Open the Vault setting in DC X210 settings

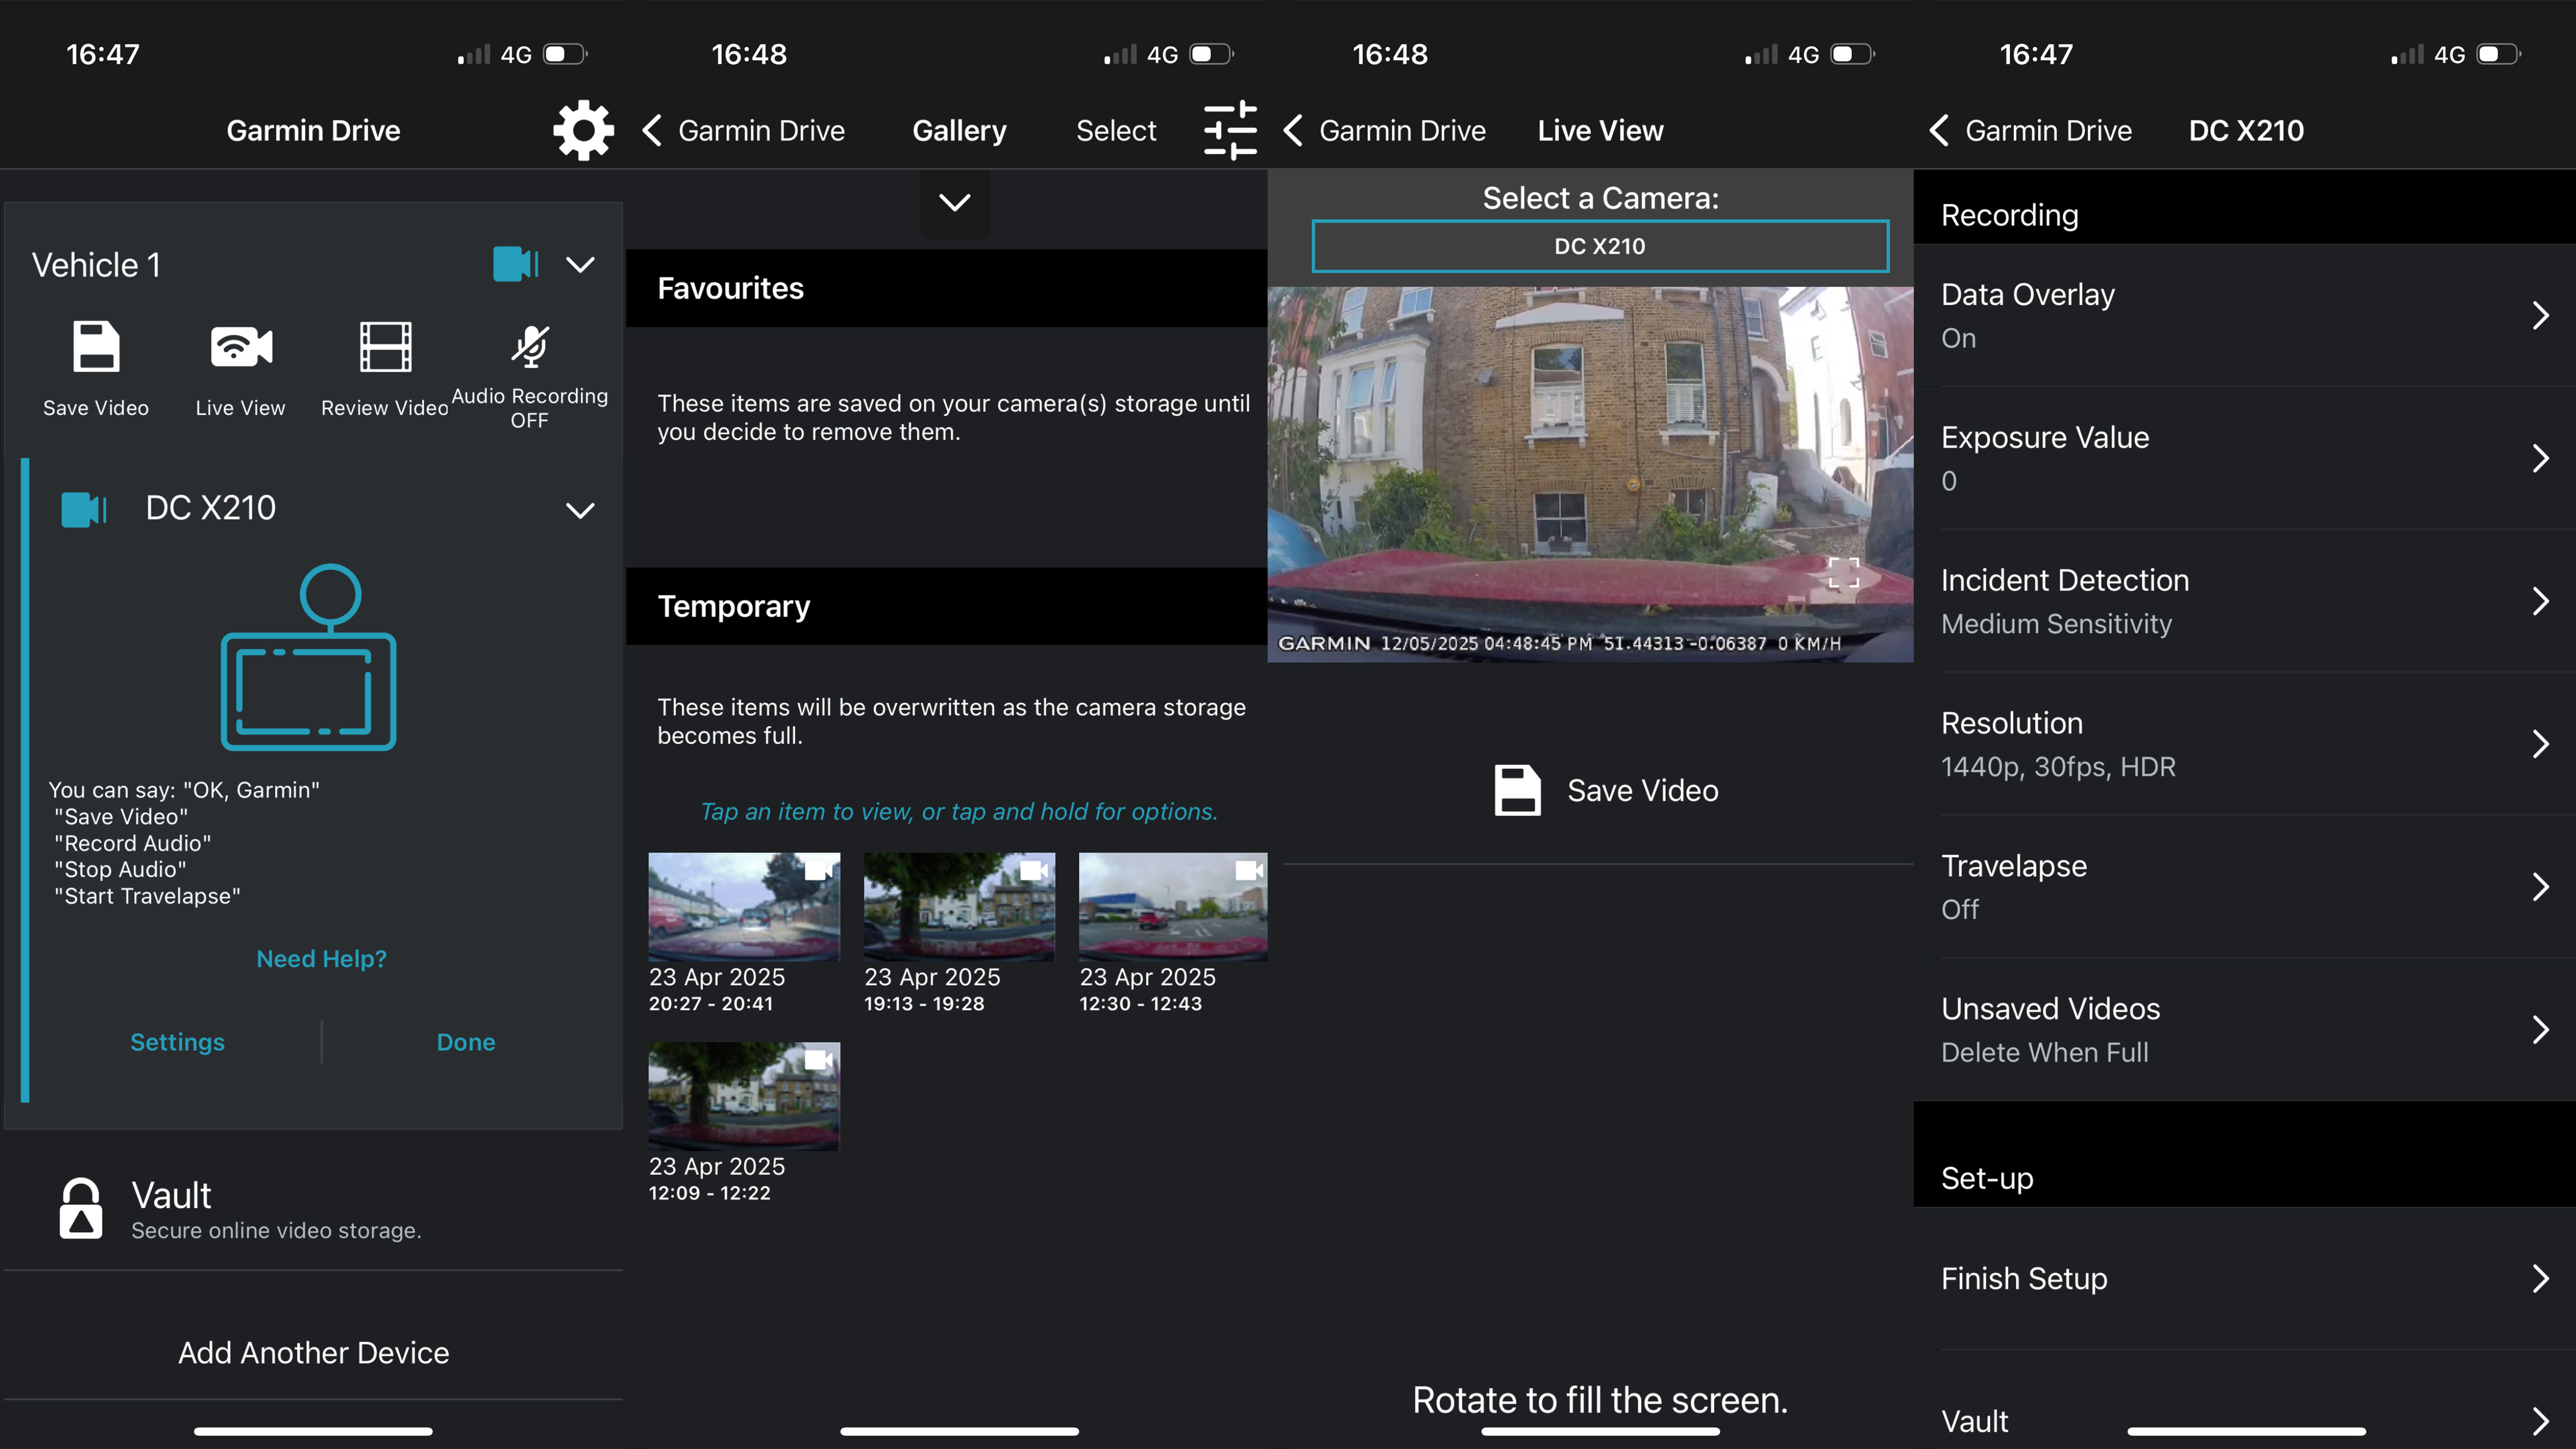point(2244,1400)
